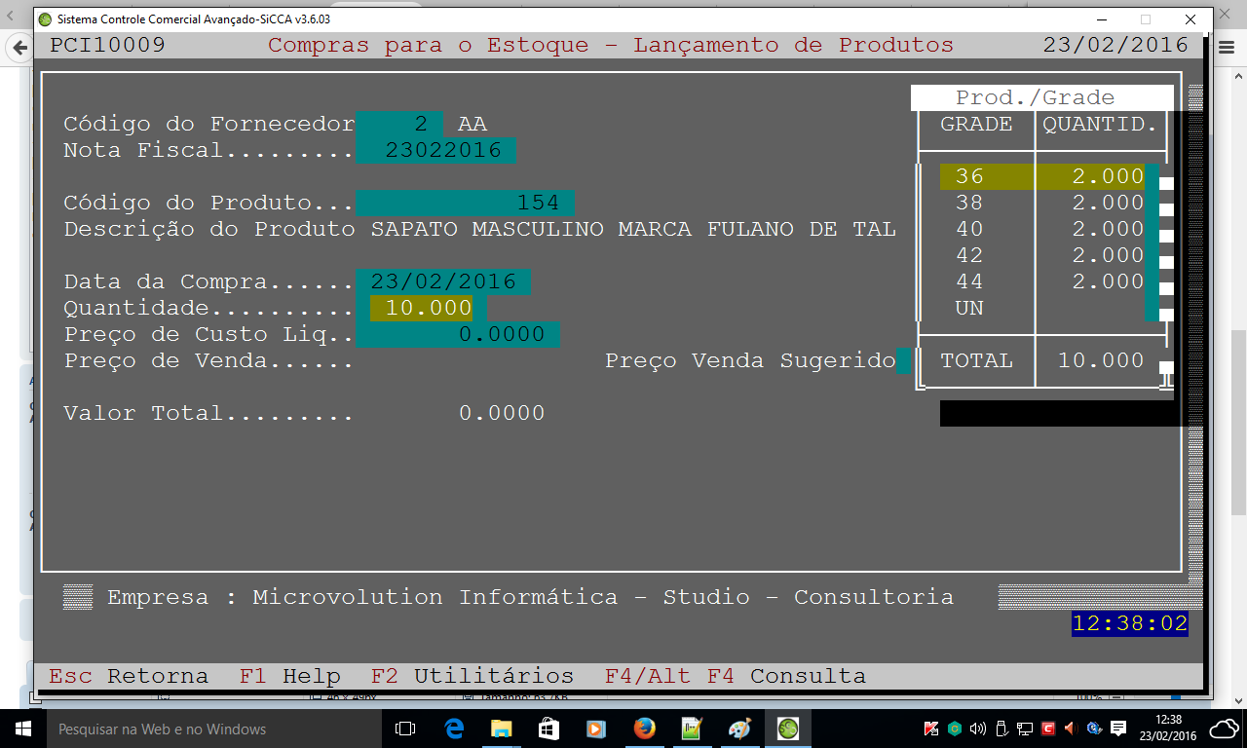This screenshot has height=748, width=1247.
Task: Launch Firefox from the taskbar
Action: coord(644,729)
